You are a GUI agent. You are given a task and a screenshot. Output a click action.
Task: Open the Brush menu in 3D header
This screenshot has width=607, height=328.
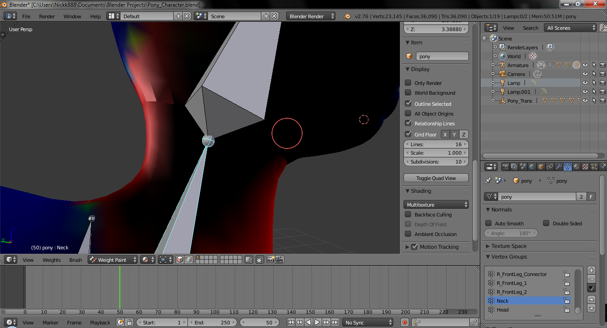click(76, 260)
